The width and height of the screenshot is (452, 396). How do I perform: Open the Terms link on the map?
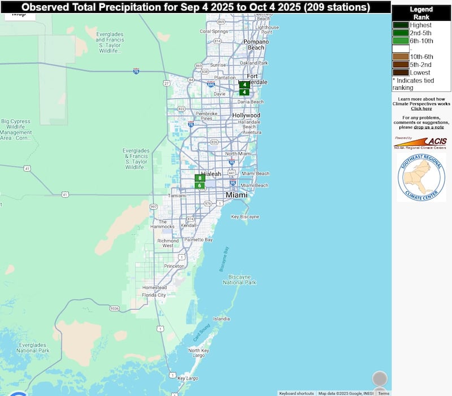point(384,393)
